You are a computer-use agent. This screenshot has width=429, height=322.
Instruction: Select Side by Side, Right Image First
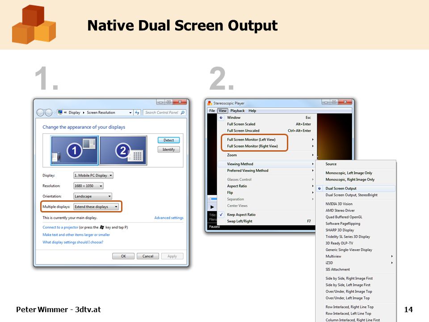coord(356,279)
